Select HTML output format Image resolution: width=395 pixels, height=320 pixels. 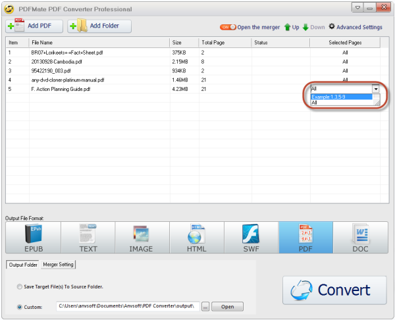click(x=197, y=238)
